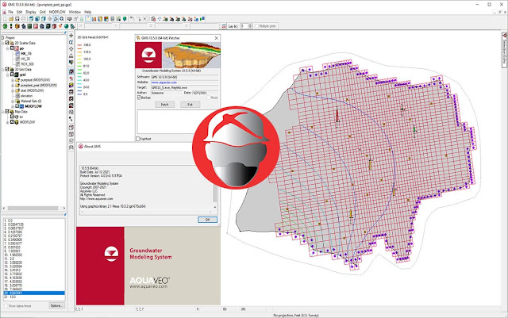The height and width of the screenshot is (318, 508).
Task: Click the blue-yellow layer tool in vertical toolbar
Action: [x=71, y=85]
